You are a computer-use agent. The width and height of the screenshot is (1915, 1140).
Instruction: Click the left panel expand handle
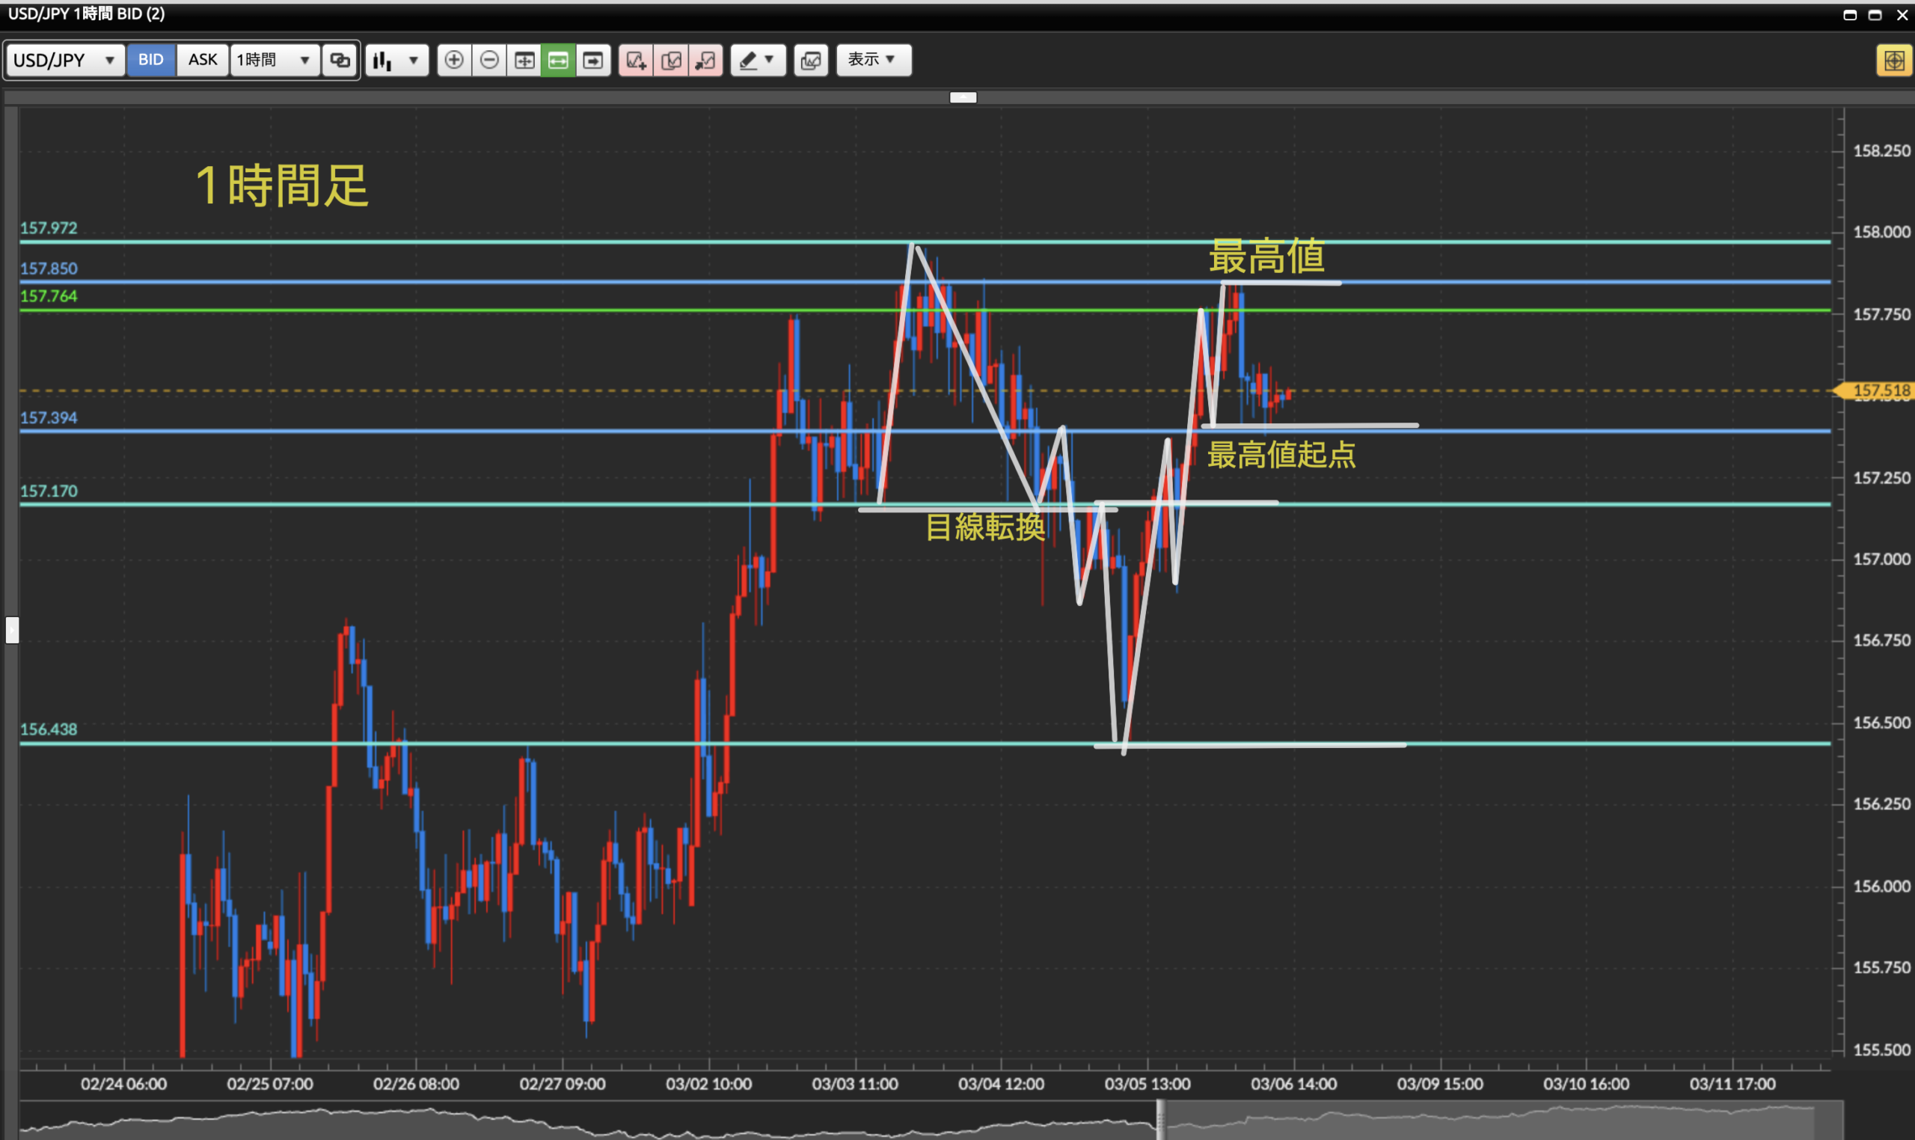(x=11, y=630)
